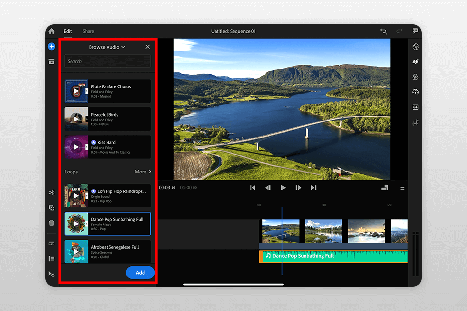
Task: Step back one frame
Action: coord(268,188)
